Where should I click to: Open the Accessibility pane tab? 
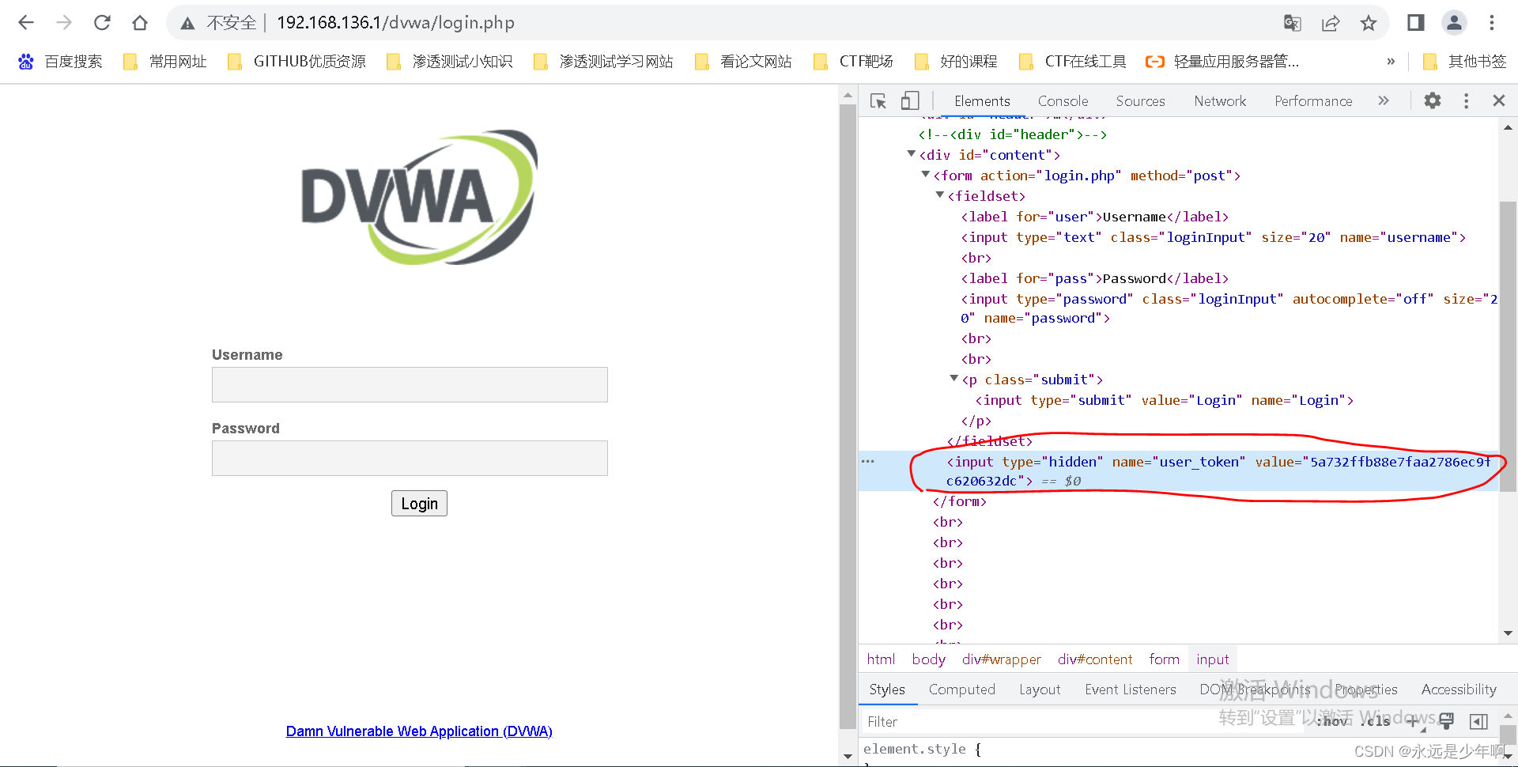click(1459, 690)
